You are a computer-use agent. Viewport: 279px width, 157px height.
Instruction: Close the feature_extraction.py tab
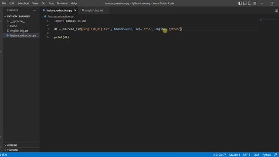coord(75,10)
